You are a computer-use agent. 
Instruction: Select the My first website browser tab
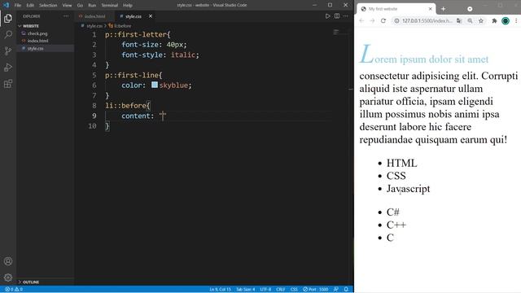[x=396, y=9]
